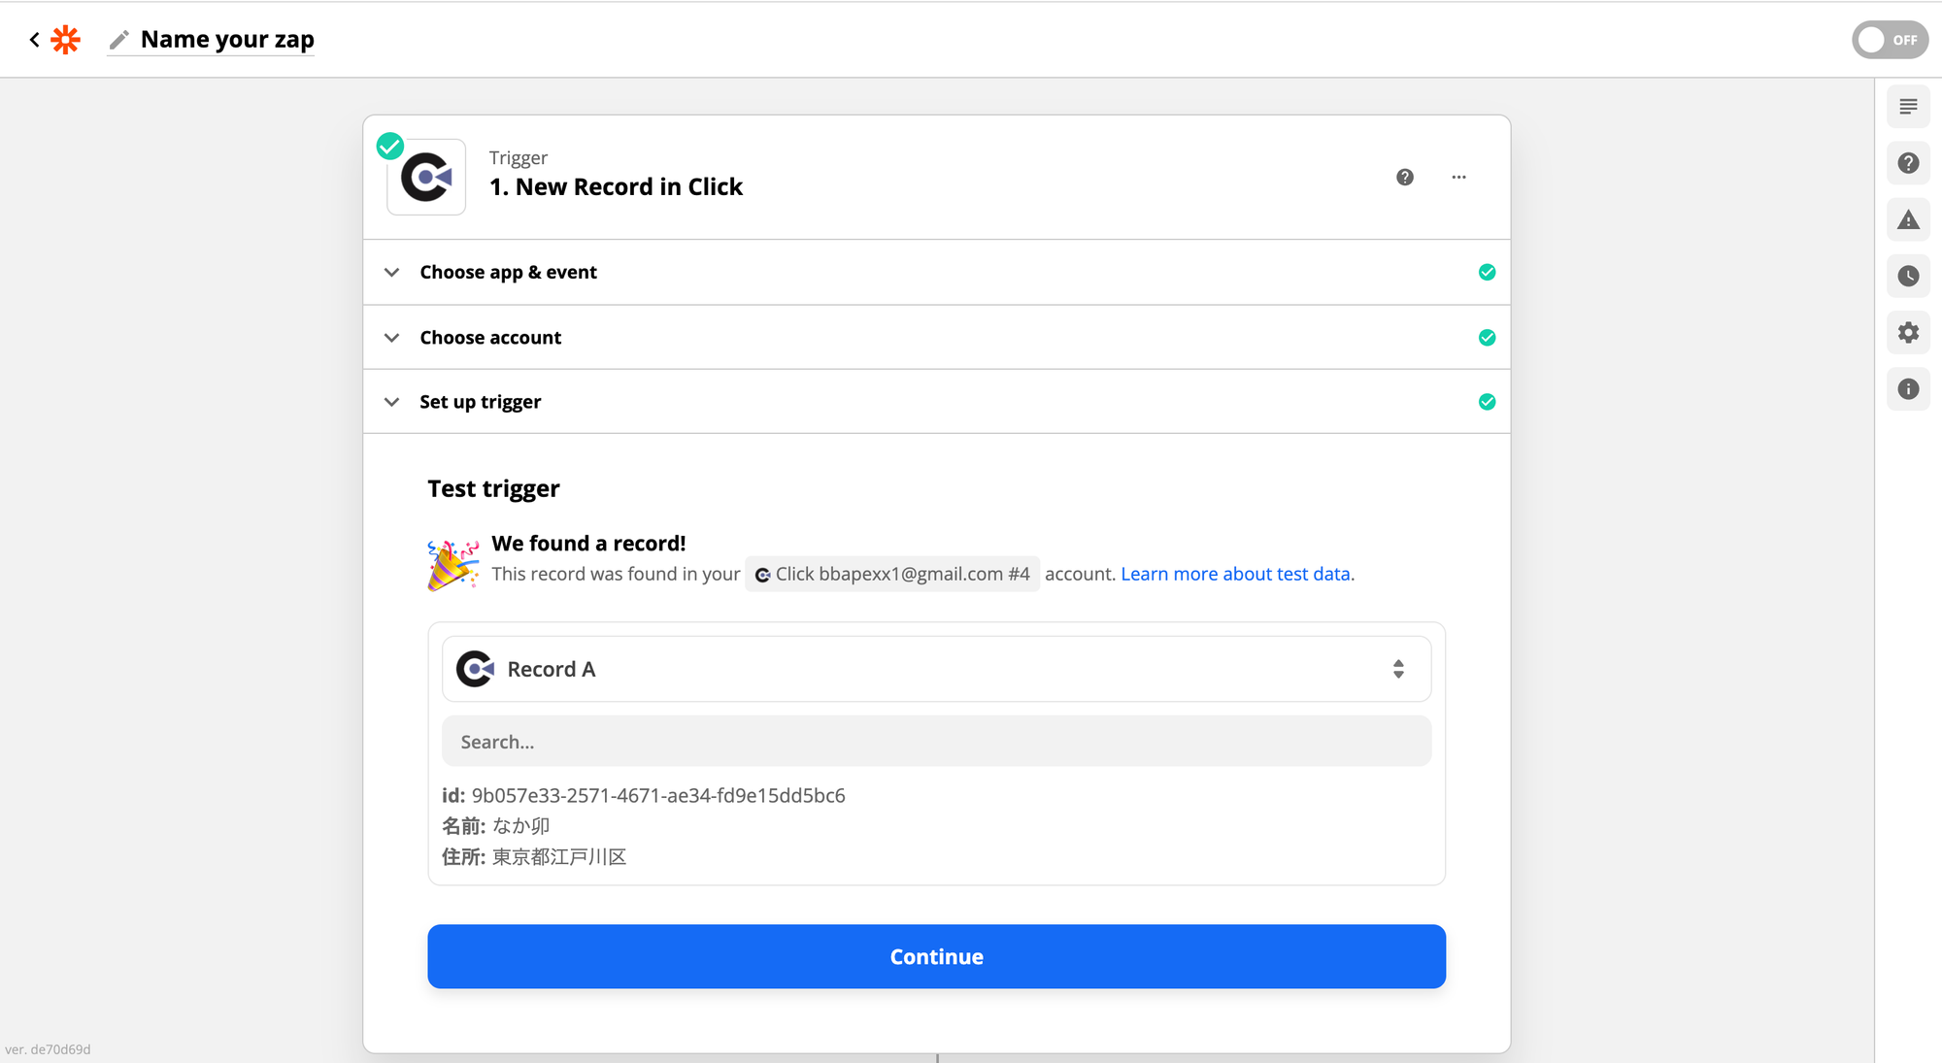Click green checkmark on Choose app & event
1942x1063 pixels.
(1487, 272)
